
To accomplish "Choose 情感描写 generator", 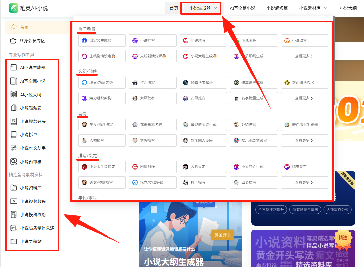I will pos(153,140).
